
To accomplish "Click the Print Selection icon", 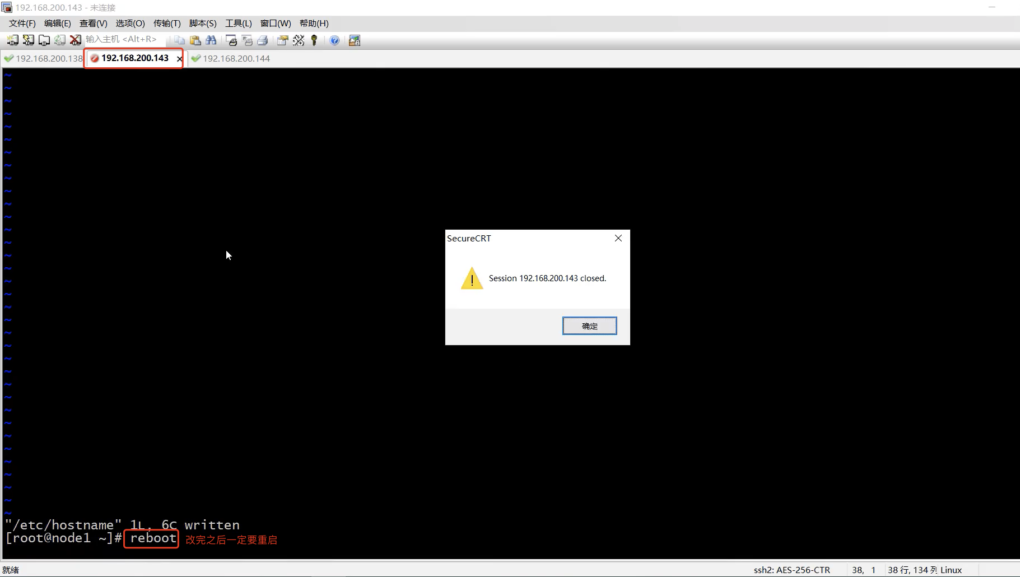I will 247,40.
